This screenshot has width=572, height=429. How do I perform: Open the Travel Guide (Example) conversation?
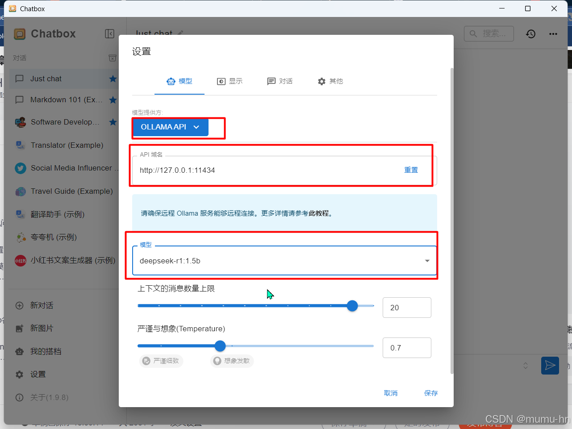tap(63, 192)
